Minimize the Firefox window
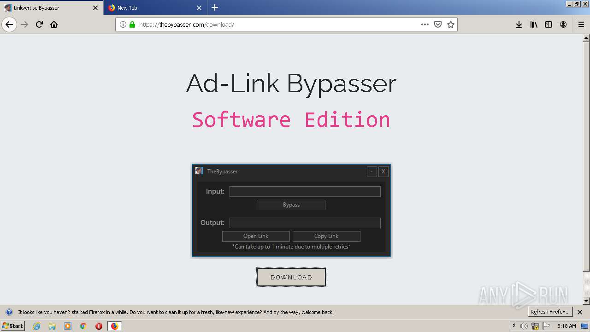 (569, 4)
